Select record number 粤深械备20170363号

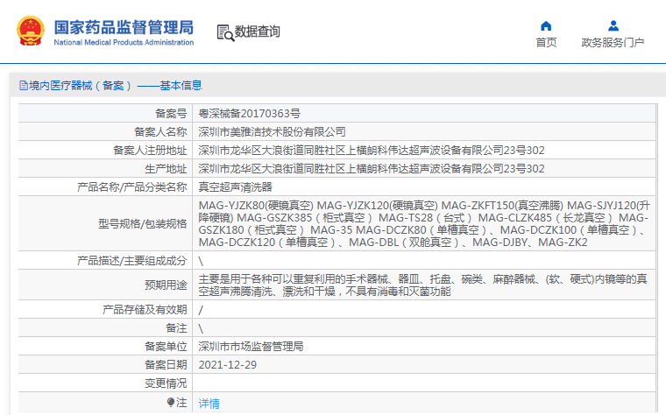pyautogui.click(x=250, y=114)
